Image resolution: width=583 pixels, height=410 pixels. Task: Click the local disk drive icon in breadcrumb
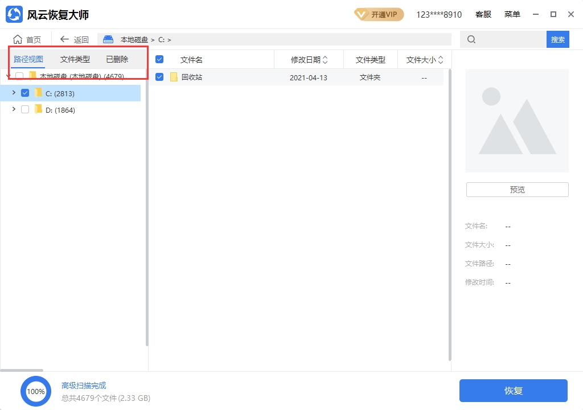point(108,39)
